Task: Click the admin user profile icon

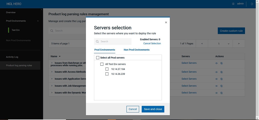Action: click(233, 4)
